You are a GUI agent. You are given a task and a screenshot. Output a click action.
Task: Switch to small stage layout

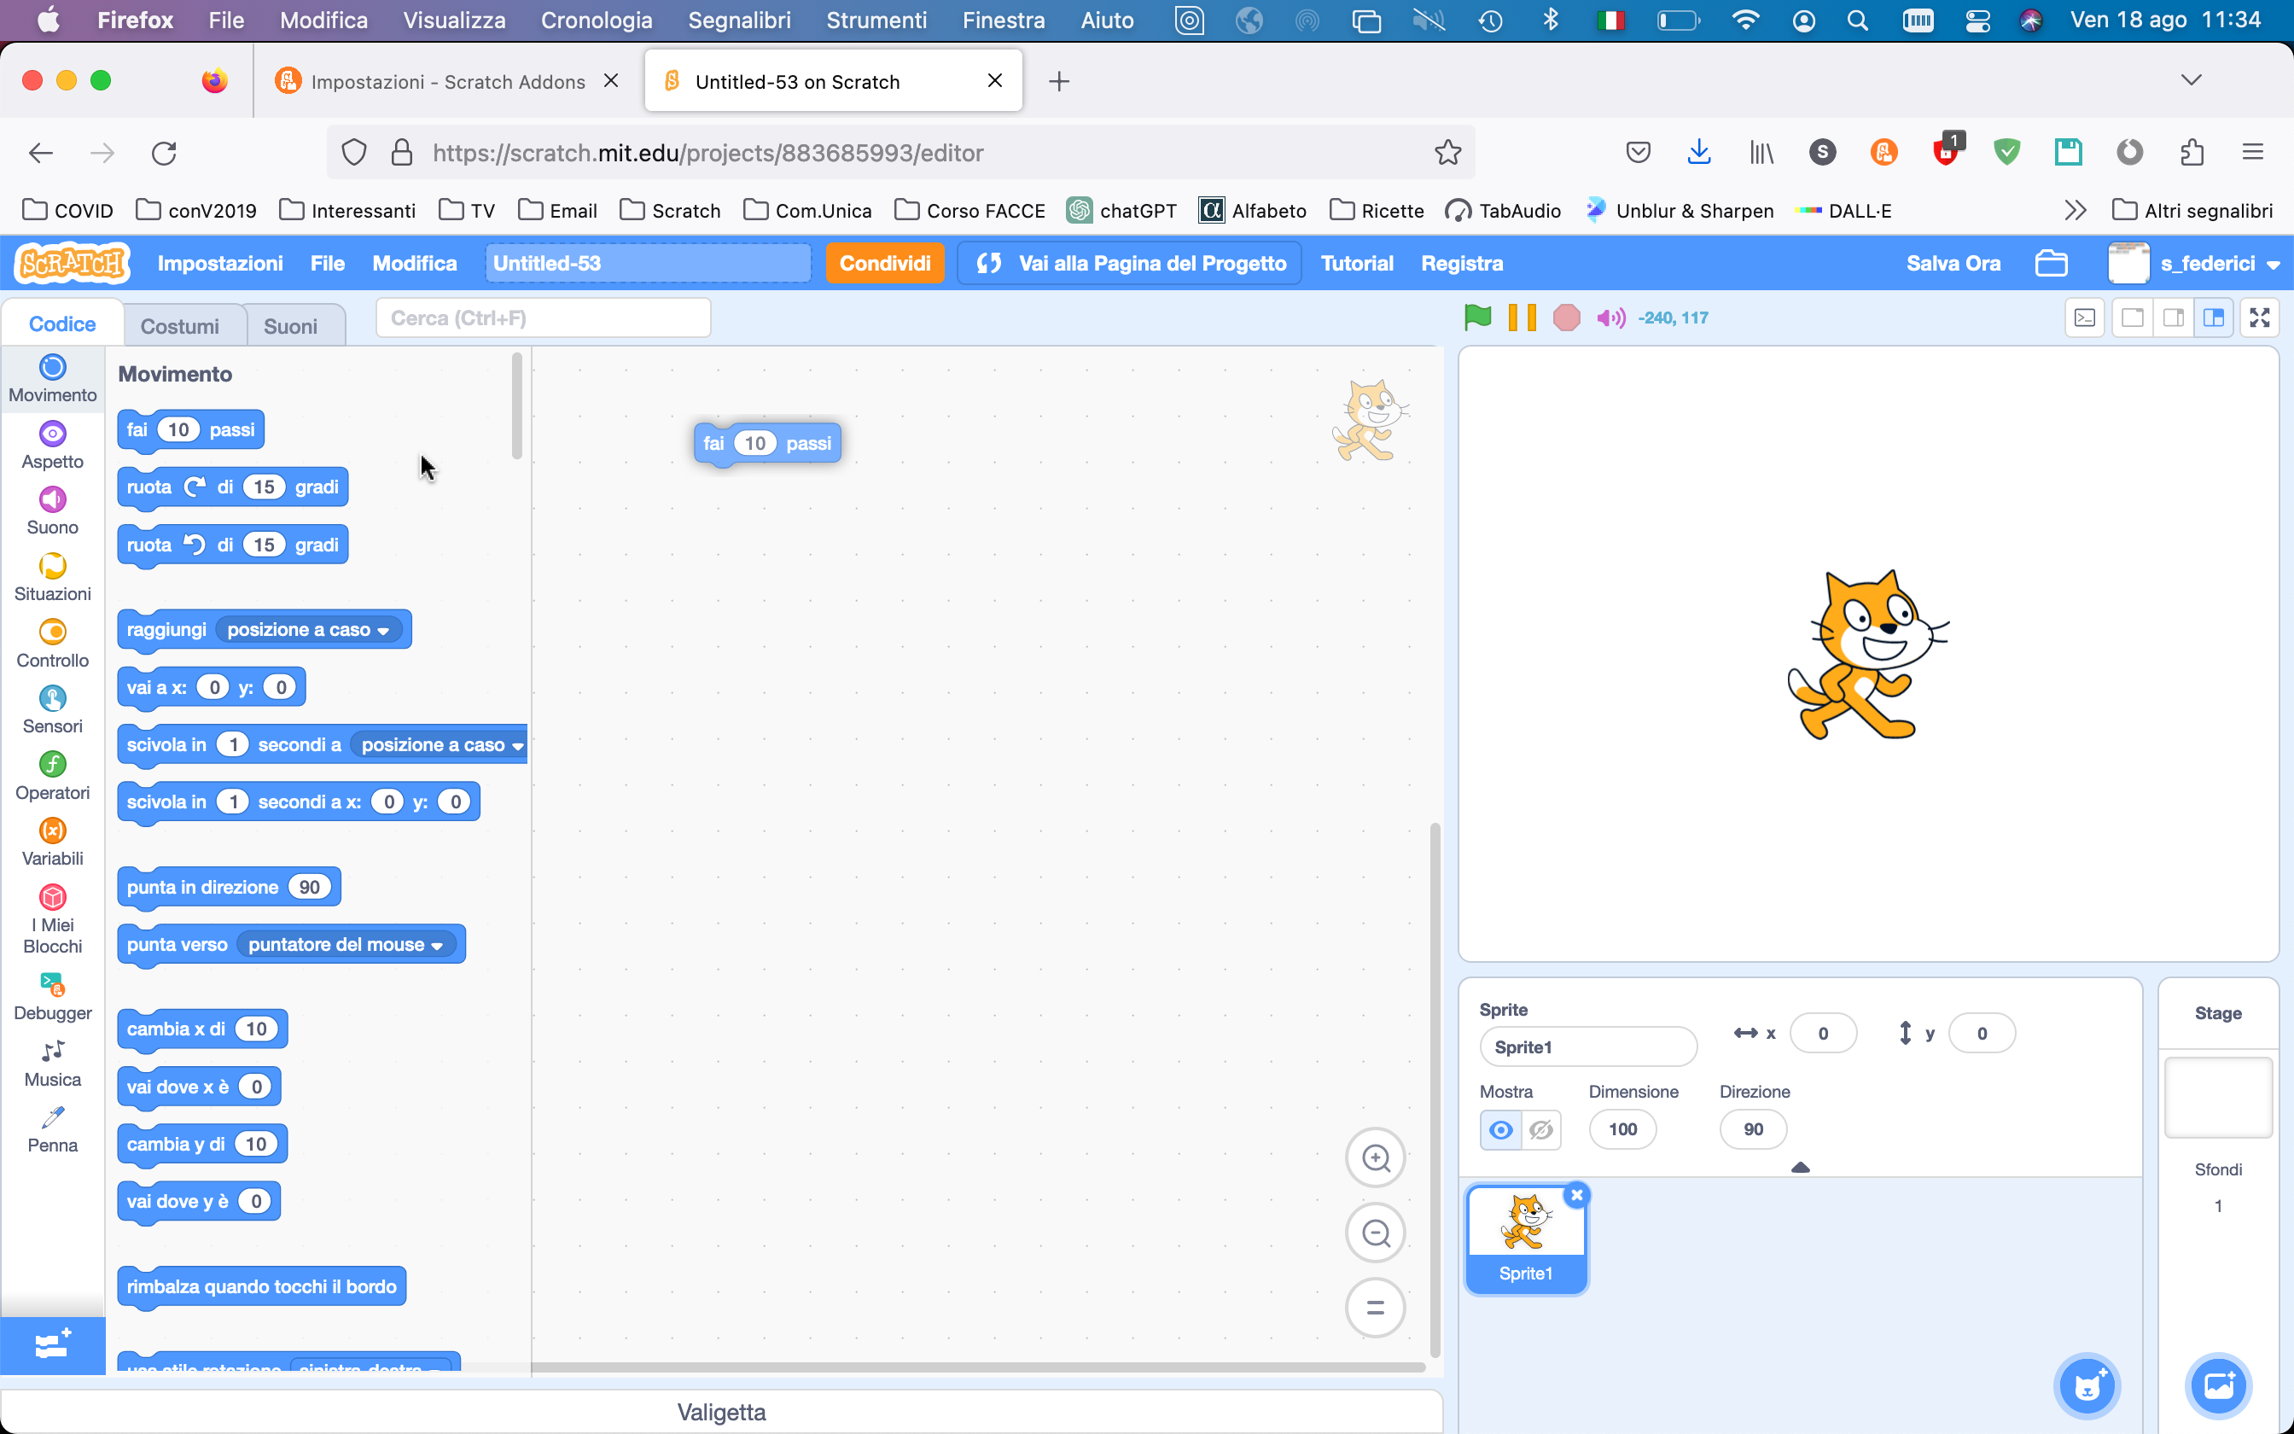(2174, 318)
